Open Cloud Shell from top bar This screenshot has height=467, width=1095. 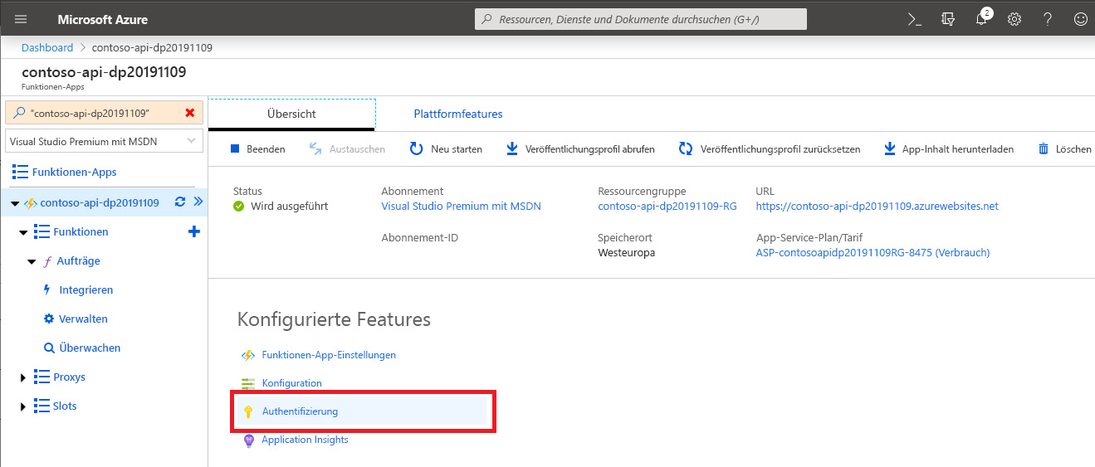click(x=915, y=18)
